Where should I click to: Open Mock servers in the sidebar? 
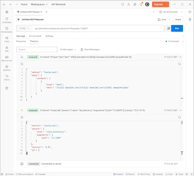(x=7, y=58)
